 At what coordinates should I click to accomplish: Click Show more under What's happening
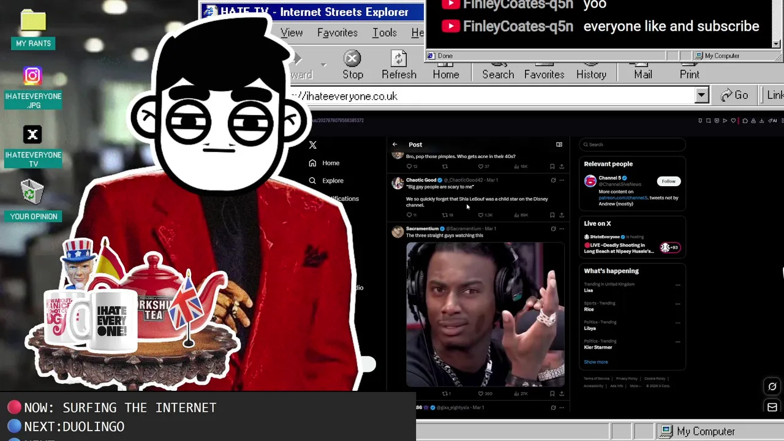coord(595,362)
